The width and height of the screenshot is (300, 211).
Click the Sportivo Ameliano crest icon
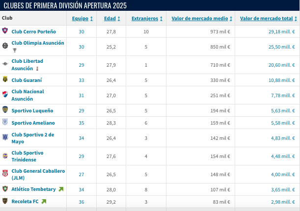5,122
